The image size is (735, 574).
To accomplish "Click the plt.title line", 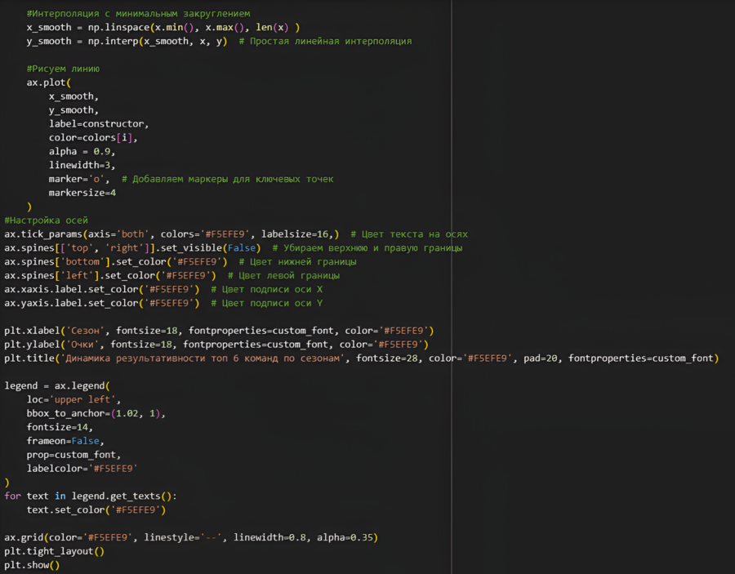I will point(362,358).
